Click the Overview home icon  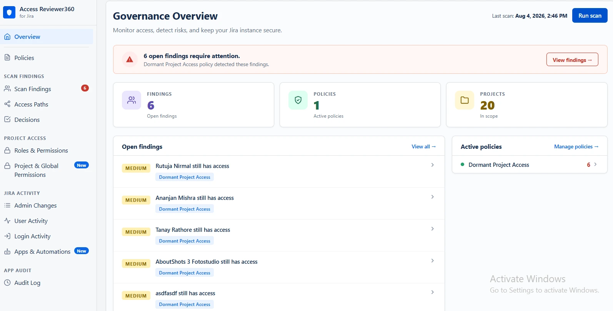click(x=7, y=37)
